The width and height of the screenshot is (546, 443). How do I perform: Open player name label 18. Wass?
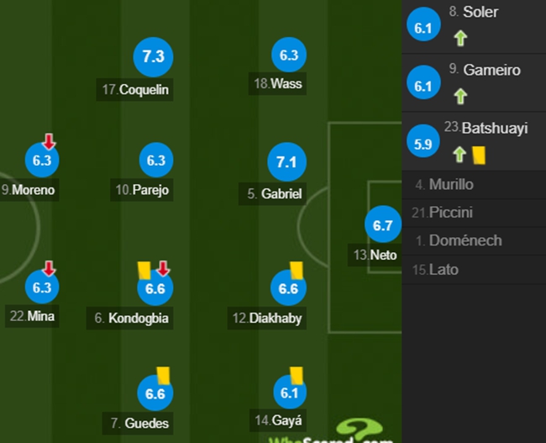click(x=277, y=84)
